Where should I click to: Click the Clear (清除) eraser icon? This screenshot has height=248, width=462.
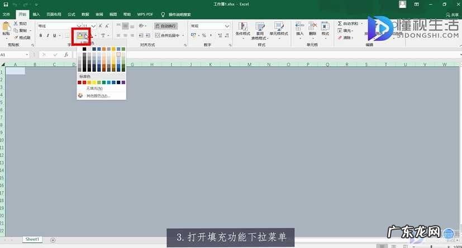tap(340, 37)
